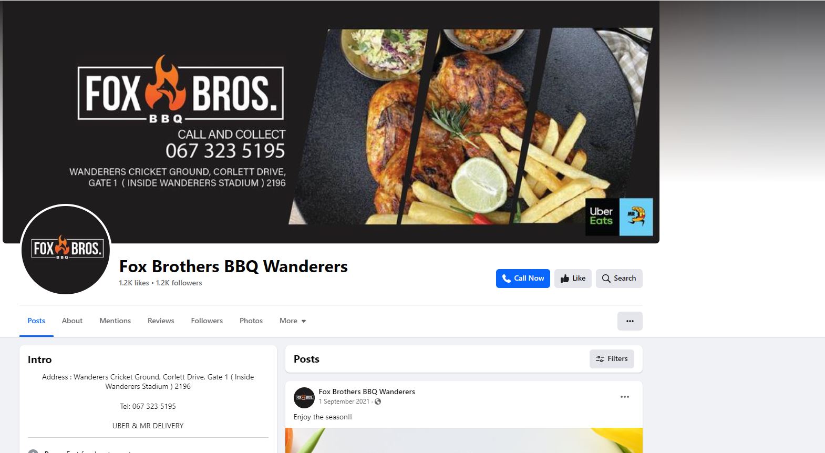Click the Uber Eats logo on cover
Image resolution: width=825 pixels, height=453 pixels.
click(602, 217)
